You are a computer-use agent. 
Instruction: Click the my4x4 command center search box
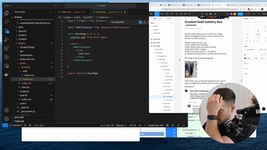[100, 5]
